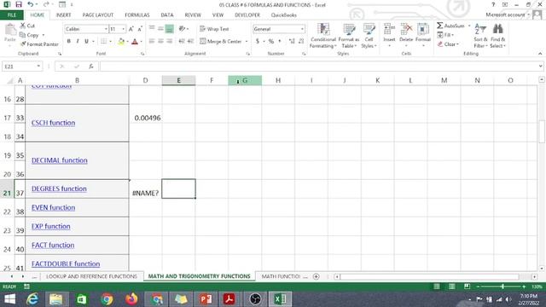
Task: Increase font size with A up icon
Action: [131, 29]
